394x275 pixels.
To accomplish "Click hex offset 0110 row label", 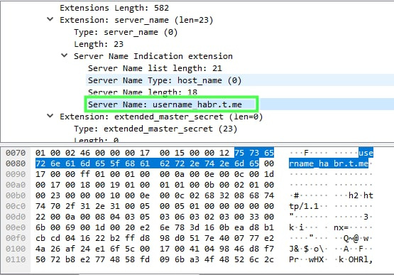I will point(16,259).
